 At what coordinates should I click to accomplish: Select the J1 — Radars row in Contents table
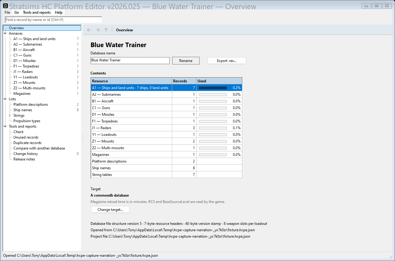[167, 128]
